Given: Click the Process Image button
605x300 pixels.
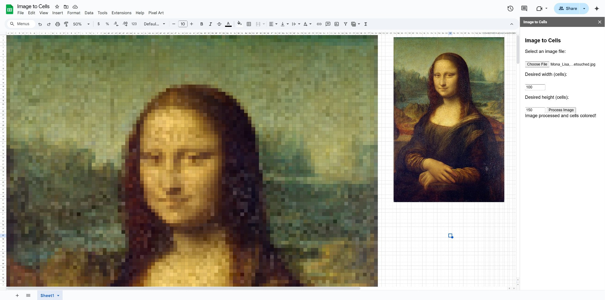Looking at the screenshot, I should point(561,110).
